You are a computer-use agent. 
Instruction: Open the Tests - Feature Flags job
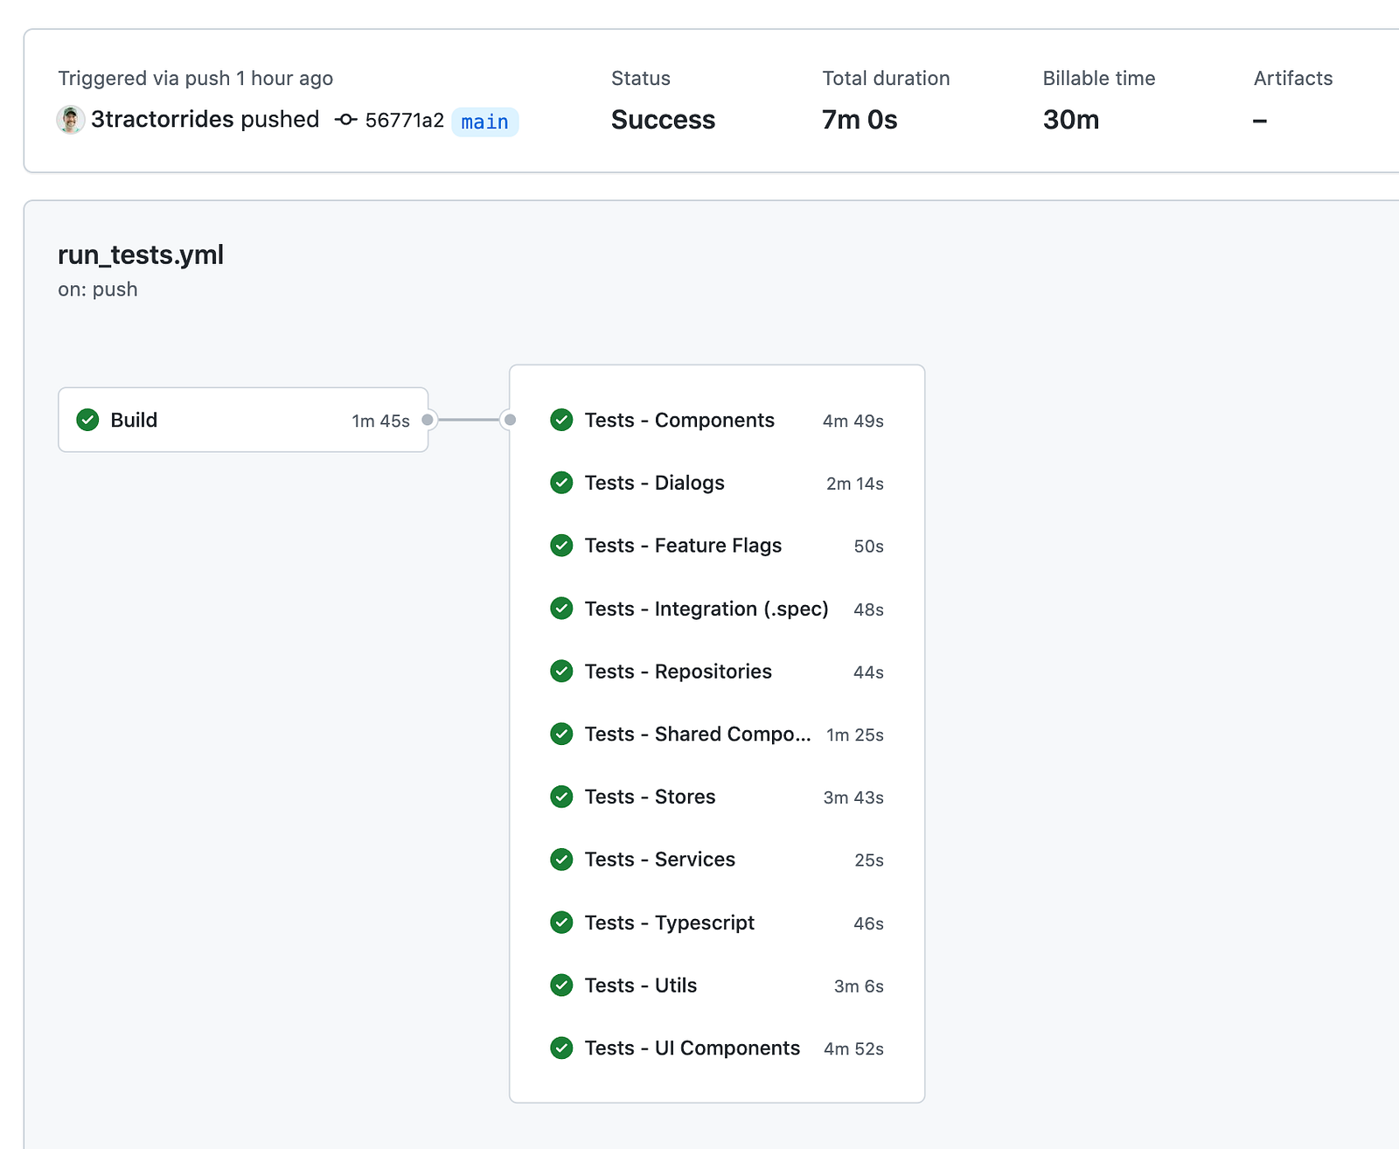(x=683, y=546)
